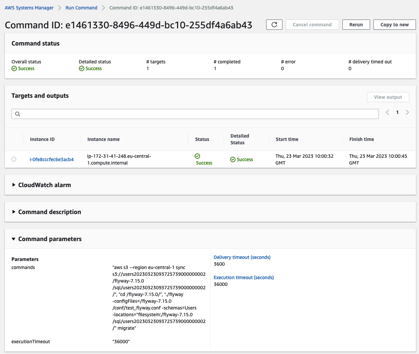Go to next page arrow

(x=407, y=112)
